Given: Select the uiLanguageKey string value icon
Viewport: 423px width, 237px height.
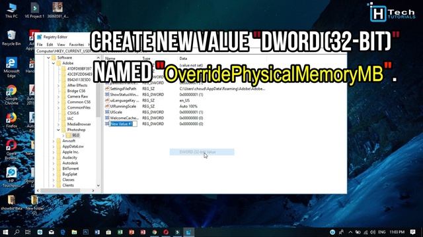Looking at the screenshot, I should tap(107, 101).
